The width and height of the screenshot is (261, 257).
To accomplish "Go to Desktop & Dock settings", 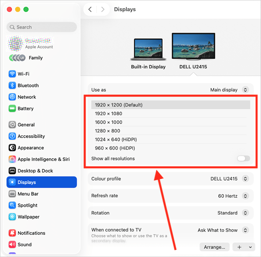I will (35, 171).
